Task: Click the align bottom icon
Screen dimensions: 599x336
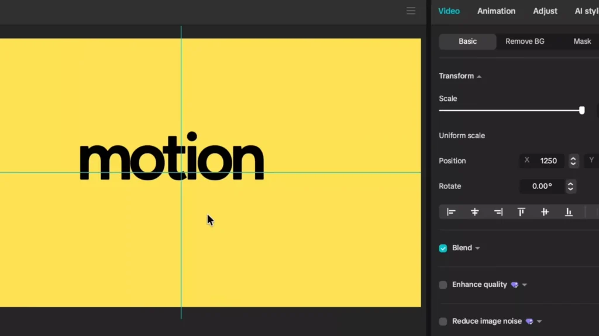Action: (568, 212)
